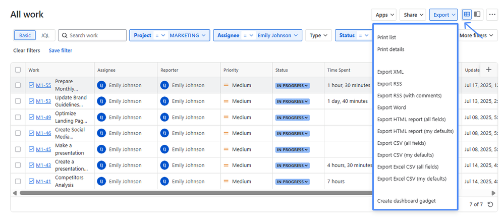The width and height of the screenshot is (504, 222).
Task: Click the horizontal table scrollbar
Action: pyautogui.click(x=193, y=193)
